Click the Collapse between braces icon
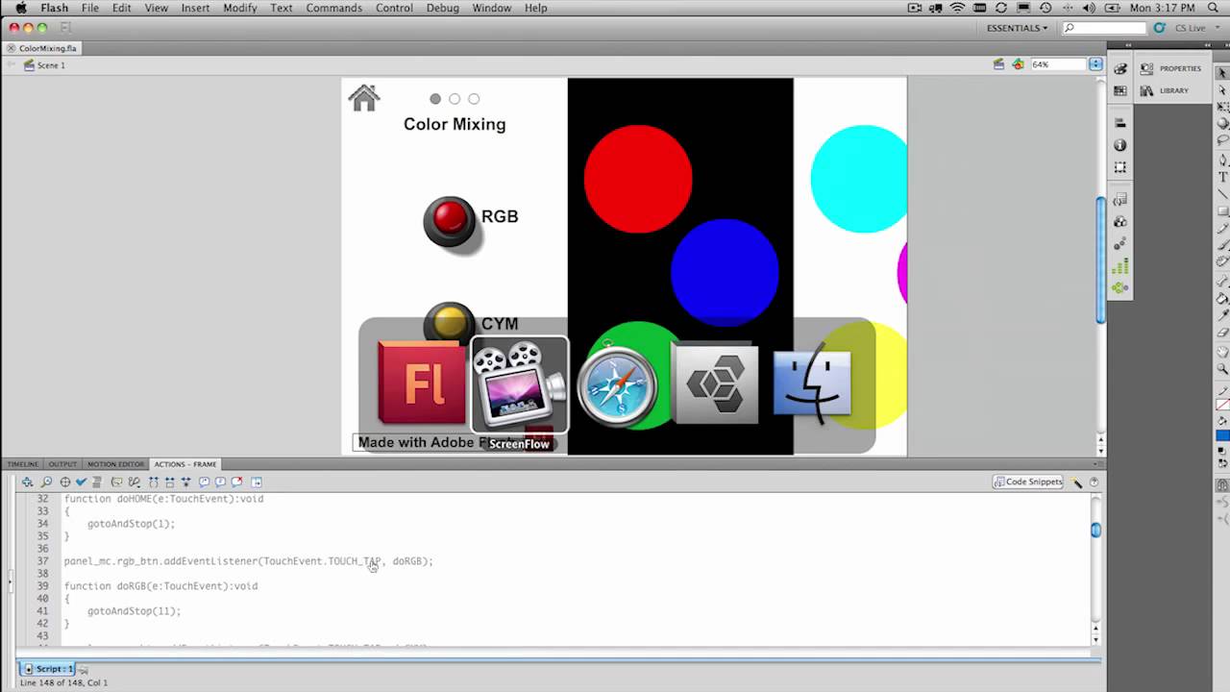The height and width of the screenshot is (692, 1230). point(154,482)
